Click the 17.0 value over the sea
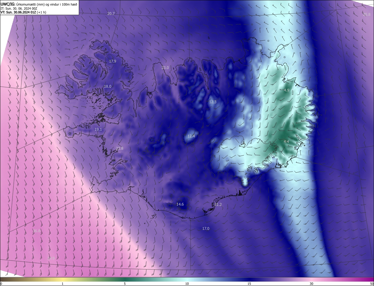The width and height of the screenshot is (374, 286). 206,229
